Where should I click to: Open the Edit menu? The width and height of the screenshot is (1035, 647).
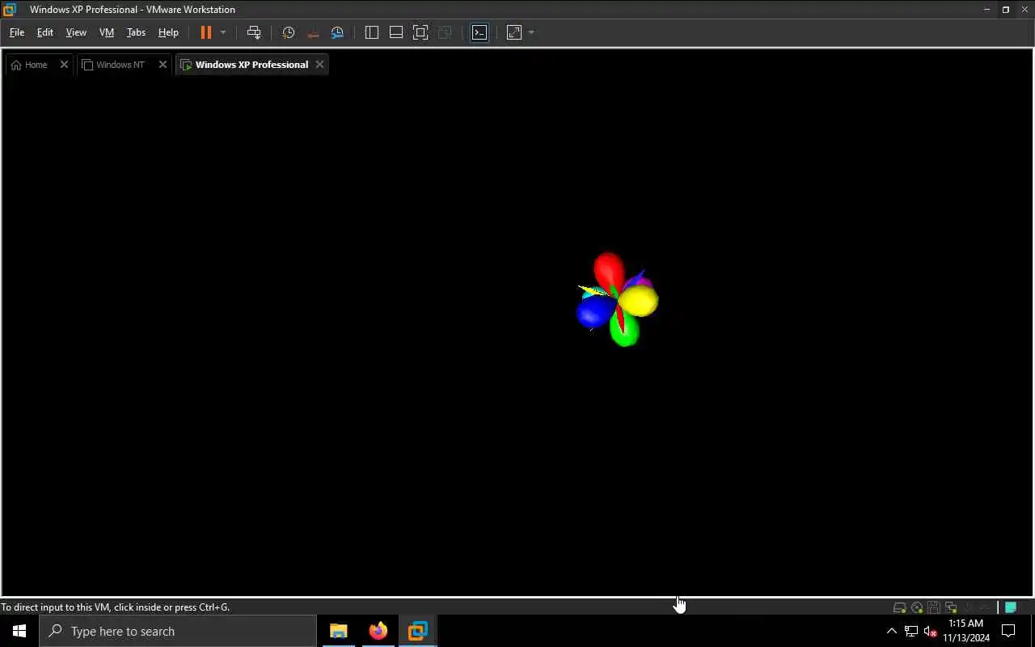click(x=45, y=32)
